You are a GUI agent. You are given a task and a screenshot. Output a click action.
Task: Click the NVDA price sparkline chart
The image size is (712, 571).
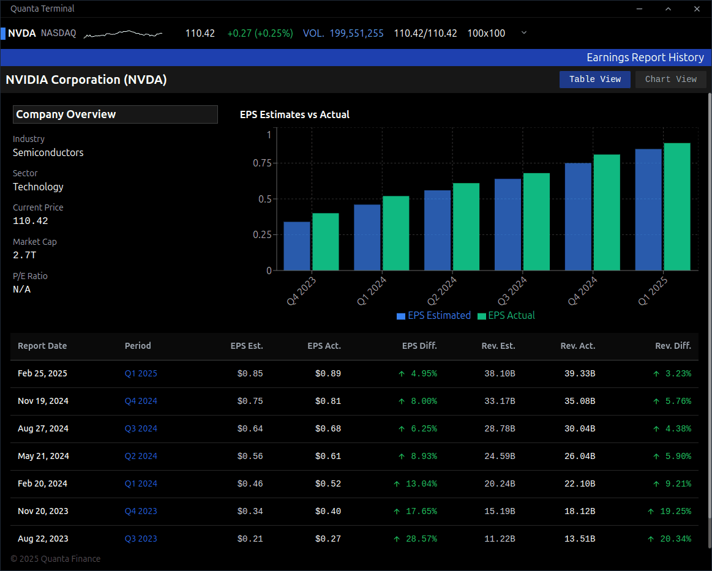click(x=123, y=34)
